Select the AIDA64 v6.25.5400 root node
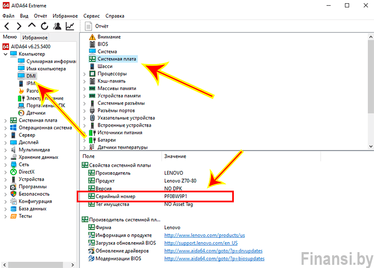This screenshot has width=374, height=268. 26,46
